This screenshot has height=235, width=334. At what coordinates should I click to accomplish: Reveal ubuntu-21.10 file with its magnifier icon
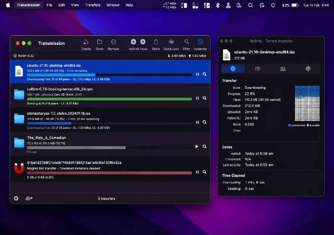[205, 74]
